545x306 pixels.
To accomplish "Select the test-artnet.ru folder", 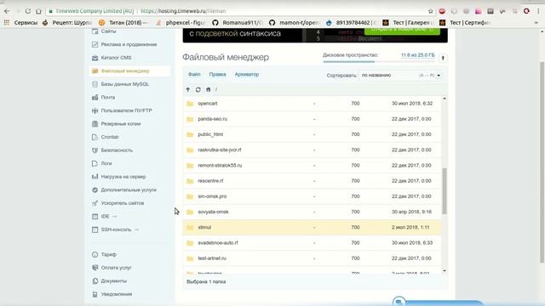I will point(312,258).
